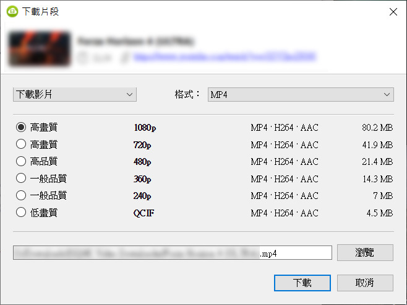The width and height of the screenshot is (407, 305).
Task: Click the 80.2 MB size of 1080p row
Action: (377, 128)
